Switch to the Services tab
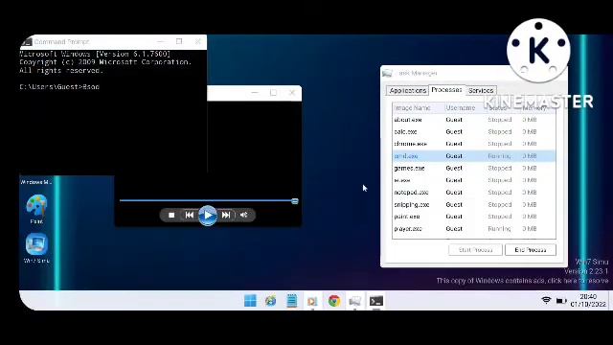Image resolution: width=613 pixels, height=345 pixels. coord(481,90)
